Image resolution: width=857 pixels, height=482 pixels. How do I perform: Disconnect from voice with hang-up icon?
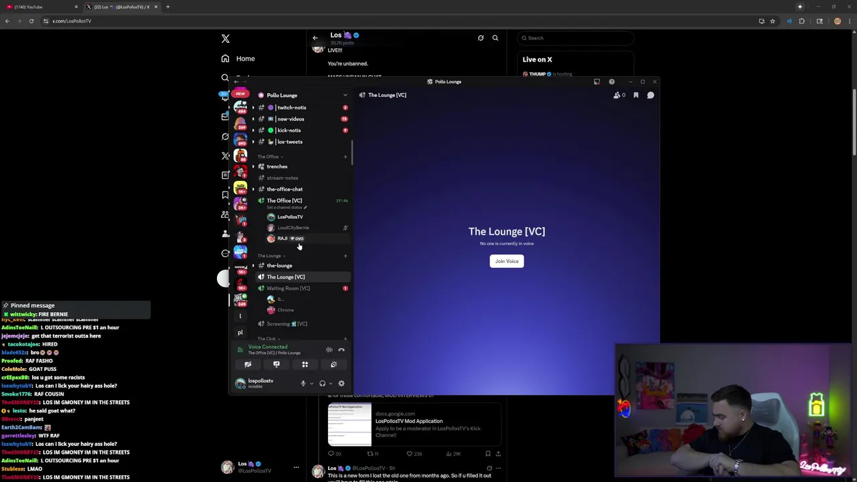click(341, 349)
